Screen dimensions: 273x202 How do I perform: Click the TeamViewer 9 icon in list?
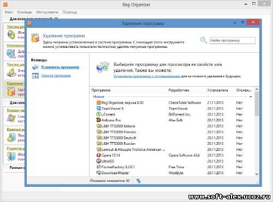coord(98,108)
